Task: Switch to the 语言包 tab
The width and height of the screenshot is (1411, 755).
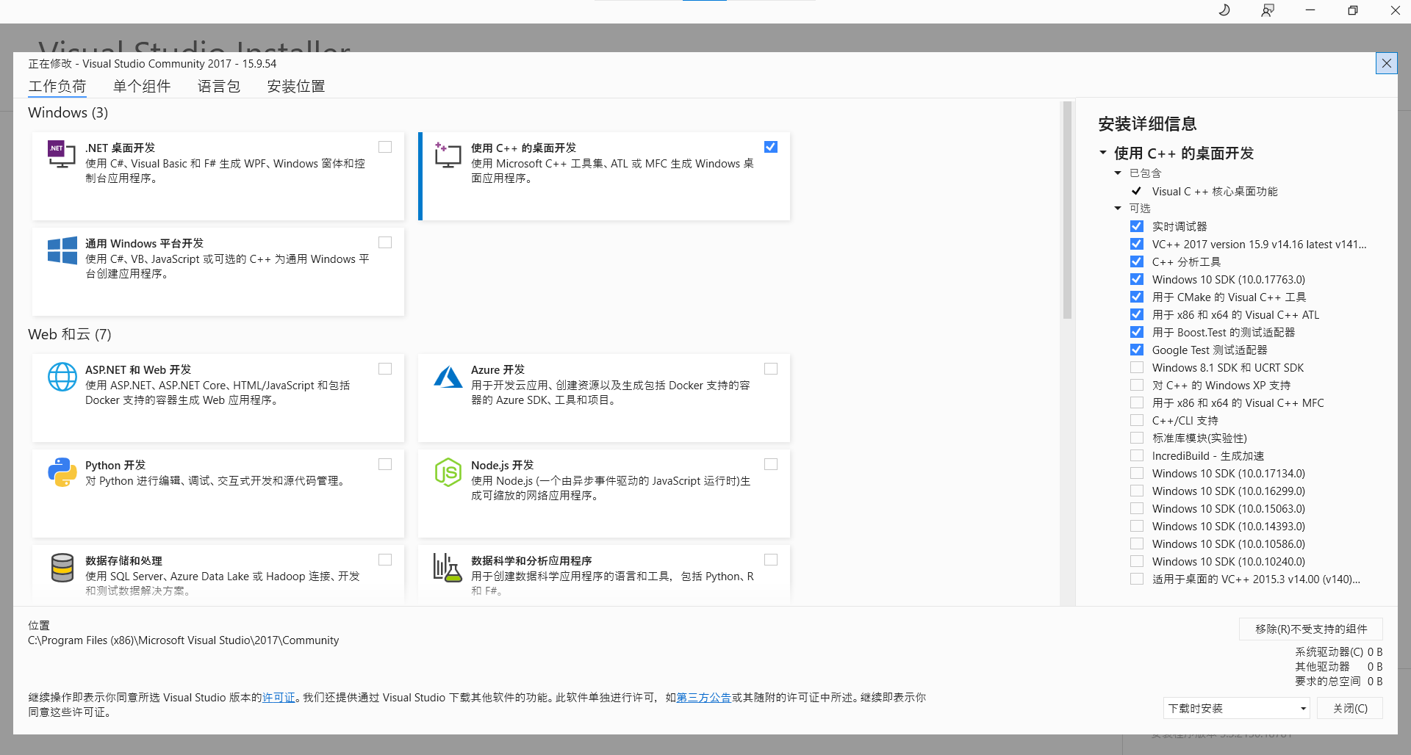Action: 219,87
